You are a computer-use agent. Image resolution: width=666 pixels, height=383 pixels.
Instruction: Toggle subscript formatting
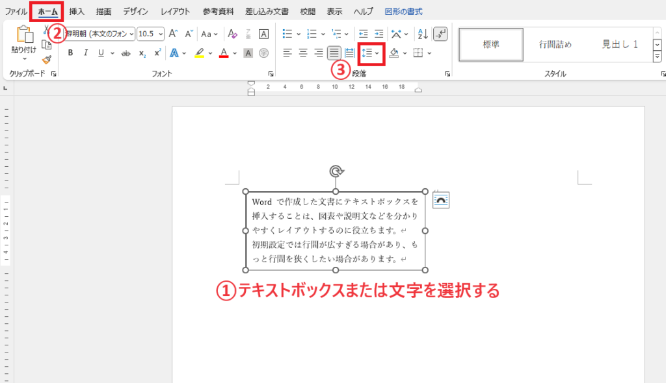[x=142, y=53]
